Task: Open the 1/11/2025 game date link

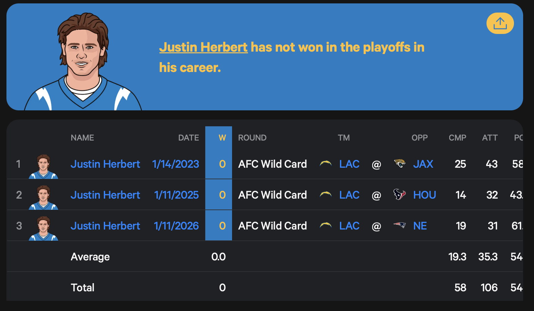Action: 176,195
